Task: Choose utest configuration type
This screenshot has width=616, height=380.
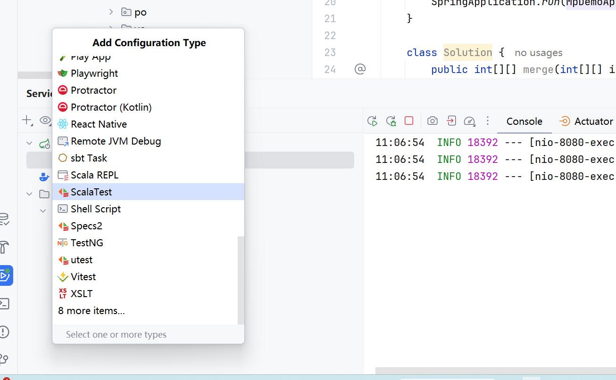Action: (x=149, y=260)
